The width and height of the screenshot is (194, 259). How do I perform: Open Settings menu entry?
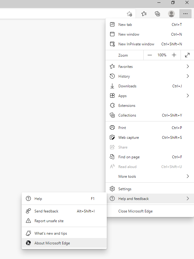(x=150, y=189)
